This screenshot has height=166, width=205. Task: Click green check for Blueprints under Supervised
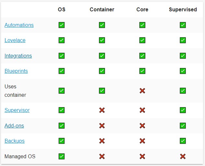click(x=183, y=71)
